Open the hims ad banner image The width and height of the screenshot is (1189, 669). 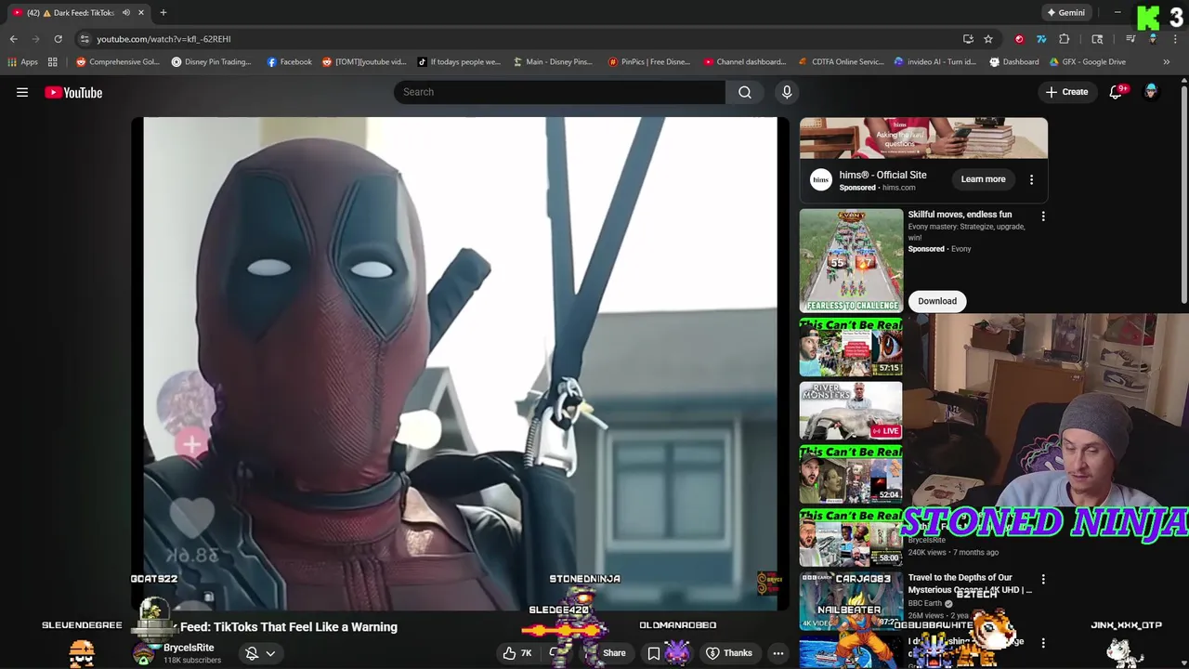[923, 138]
